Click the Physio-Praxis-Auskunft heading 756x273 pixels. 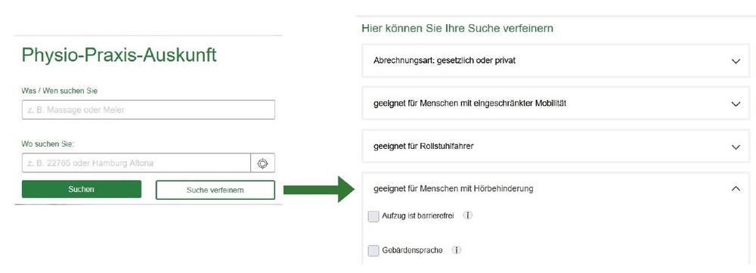coord(119,55)
